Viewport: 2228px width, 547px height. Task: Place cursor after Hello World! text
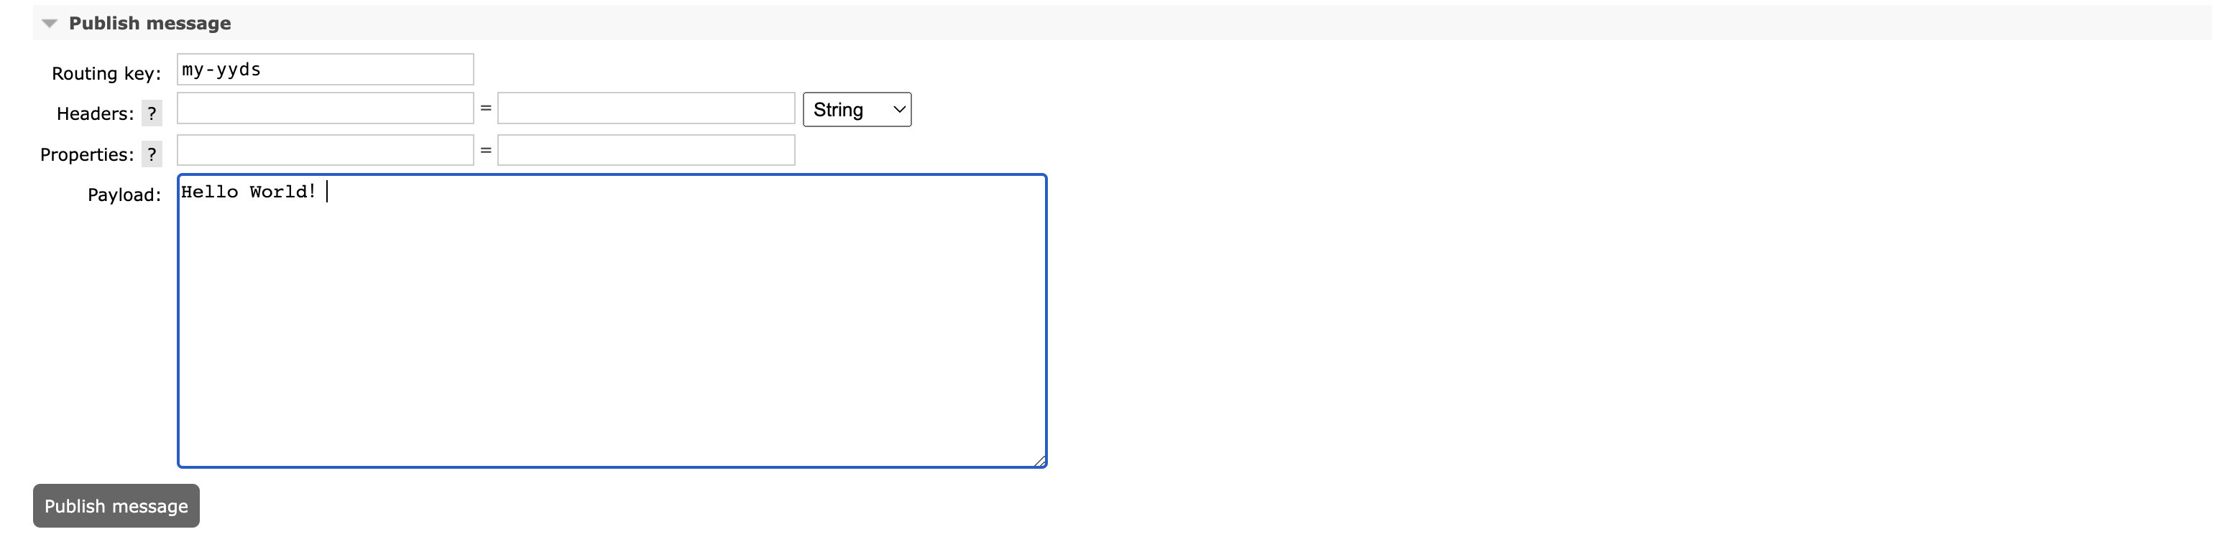pos(325,191)
